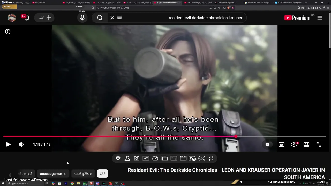Close the Resident Evil browser tab
331x186 pixels.
click(180, 3)
